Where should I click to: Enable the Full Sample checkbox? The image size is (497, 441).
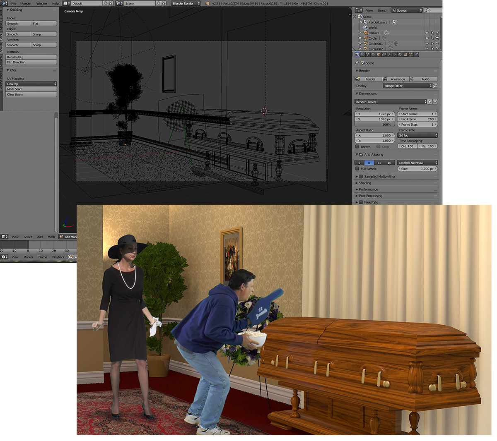coord(357,169)
